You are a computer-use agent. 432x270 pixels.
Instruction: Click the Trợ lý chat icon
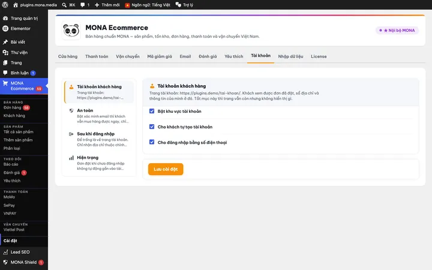tap(178, 5)
